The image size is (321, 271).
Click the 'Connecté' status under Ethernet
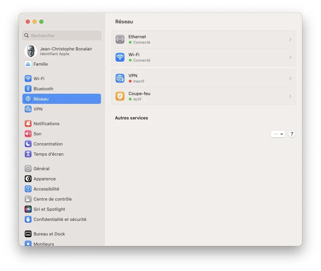click(x=142, y=42)
